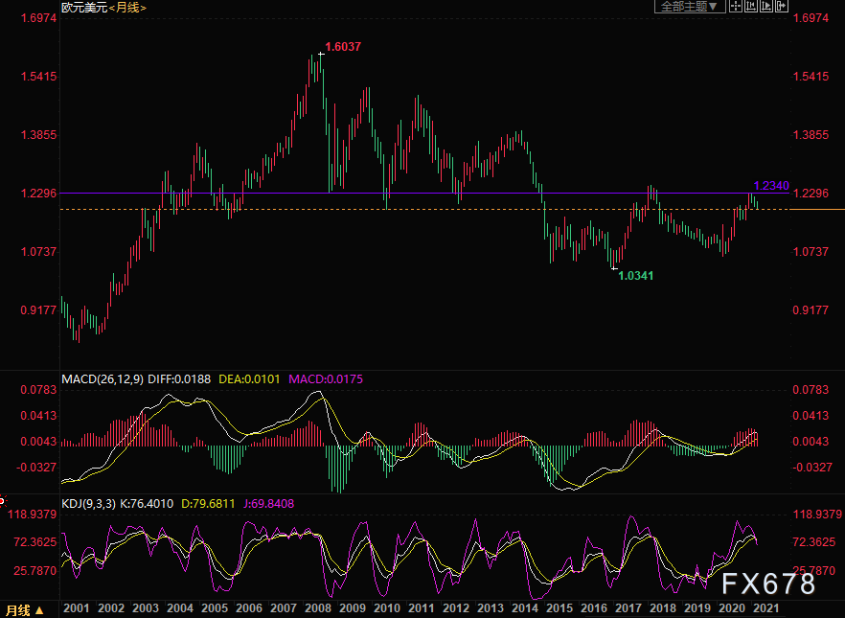This screenshot has height=618, width=845.
Task: Click the left MACD axis -0.0327 value
Action: pos(36,468)
